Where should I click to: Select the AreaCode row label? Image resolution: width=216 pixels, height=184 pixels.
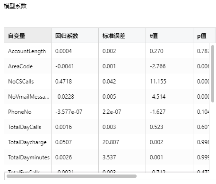[x=20, y=66]
